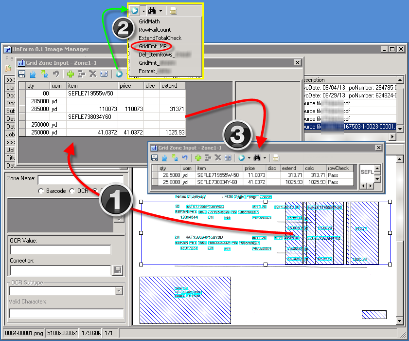The height and width of the screenshot is (341, 409).
Task: Click the rowCheck column header in the lower grid
Action: (x=338, y=169)
